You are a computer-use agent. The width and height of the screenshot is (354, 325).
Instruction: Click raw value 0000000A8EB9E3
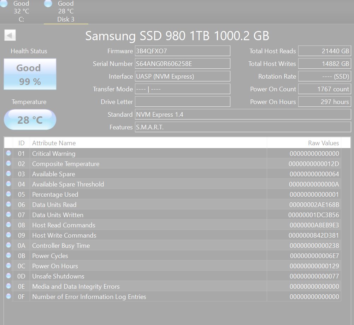pyautogui.click(x=314, y=225)
